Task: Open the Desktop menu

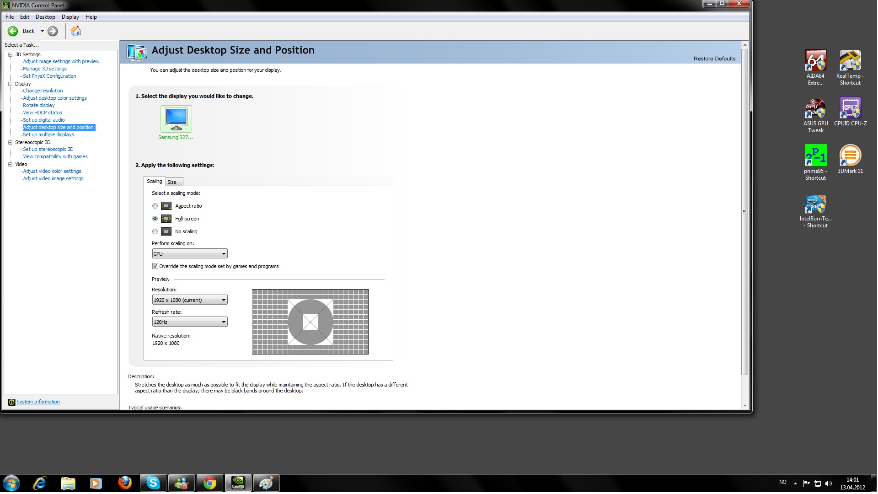Action: [45, 17]
